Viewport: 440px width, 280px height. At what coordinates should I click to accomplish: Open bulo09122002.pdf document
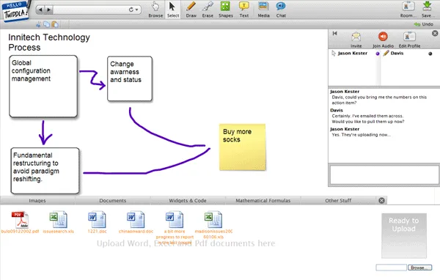21,223
